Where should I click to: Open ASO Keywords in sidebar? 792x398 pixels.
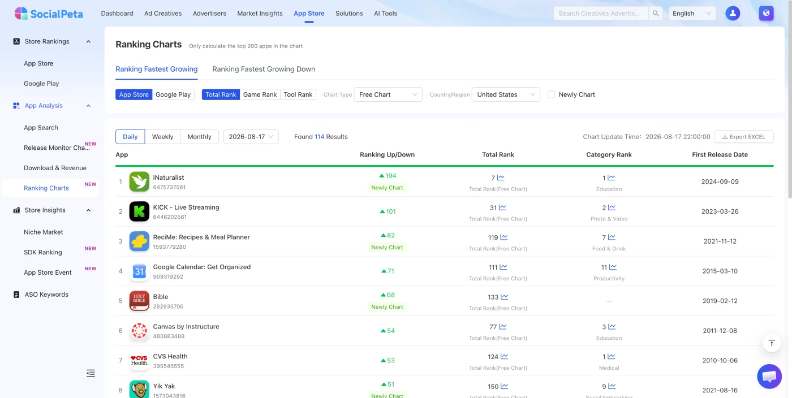tap(46, 295)
